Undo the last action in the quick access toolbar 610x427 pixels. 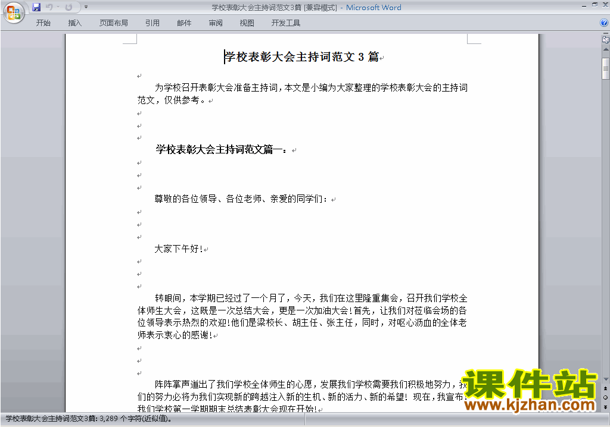point(49,7)
